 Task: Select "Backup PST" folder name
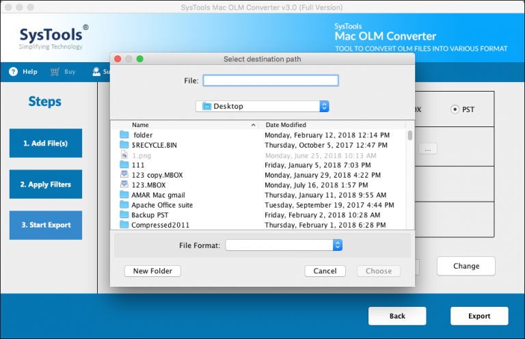coord(150,215)
